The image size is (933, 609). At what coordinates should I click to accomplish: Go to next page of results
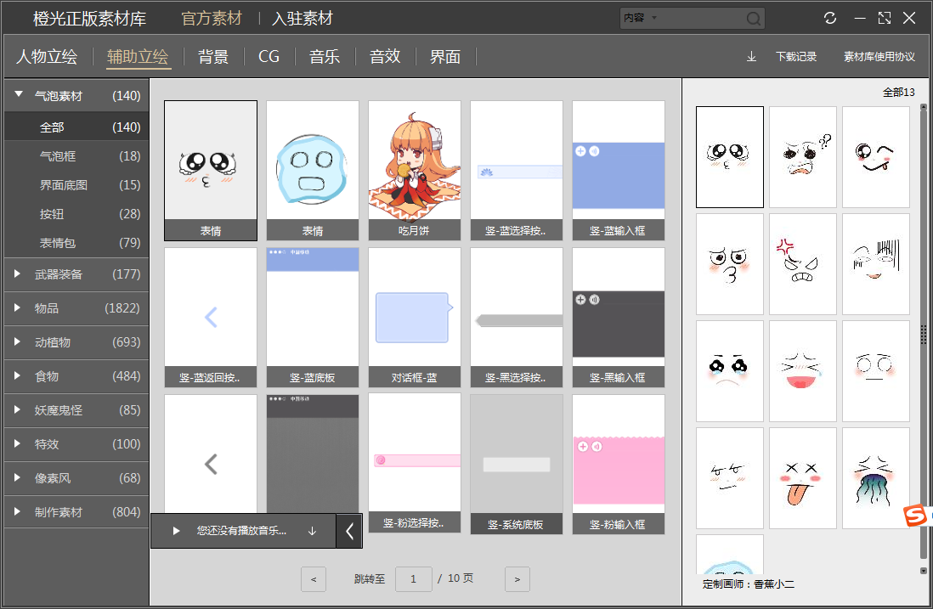517,579
